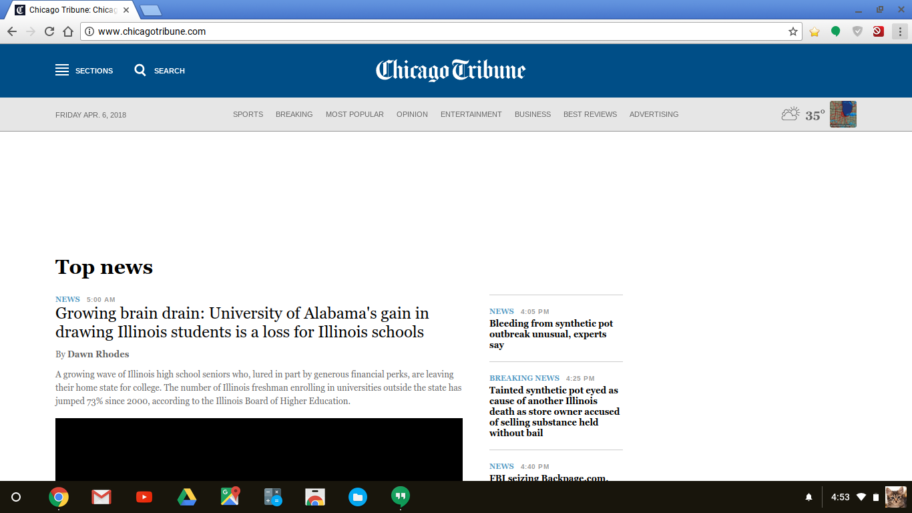
Task: Click the 35° temperature reading
Action: tap(815, 115)
